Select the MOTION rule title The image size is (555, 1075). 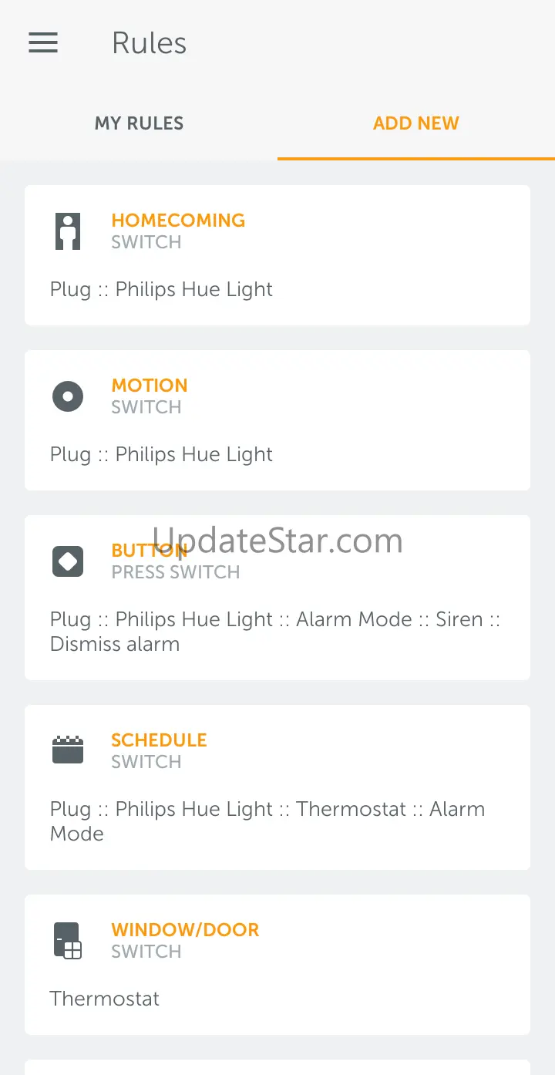tap(150, 386)
